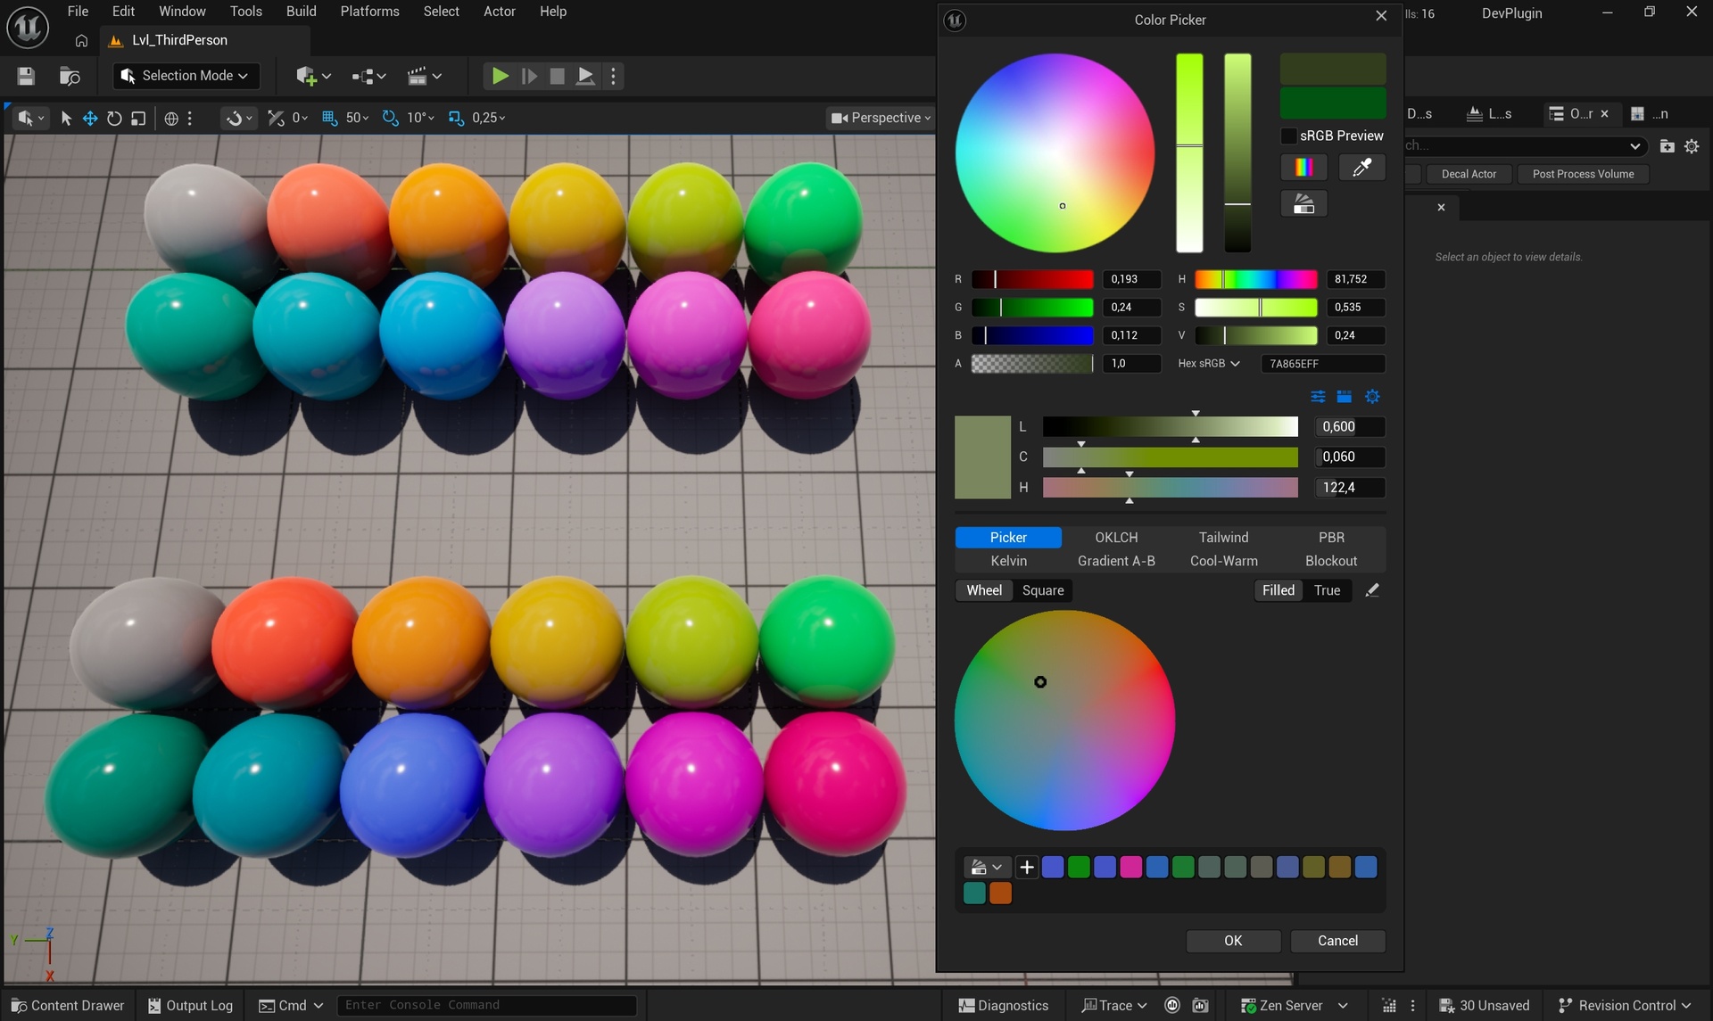
Task: Open the Platforms menu
Action: [x=369, y=12]
